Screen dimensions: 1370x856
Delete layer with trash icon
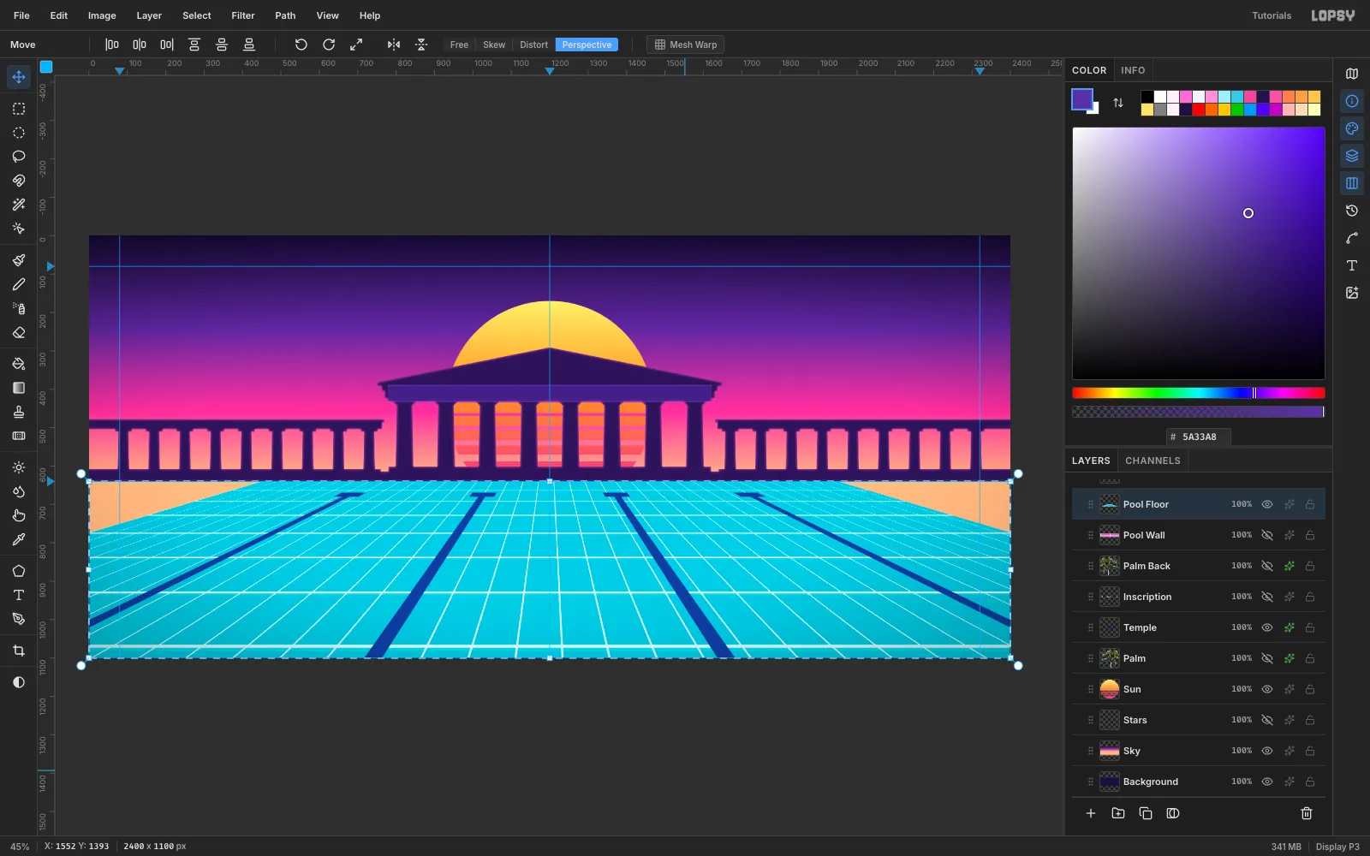[1307, 813]
